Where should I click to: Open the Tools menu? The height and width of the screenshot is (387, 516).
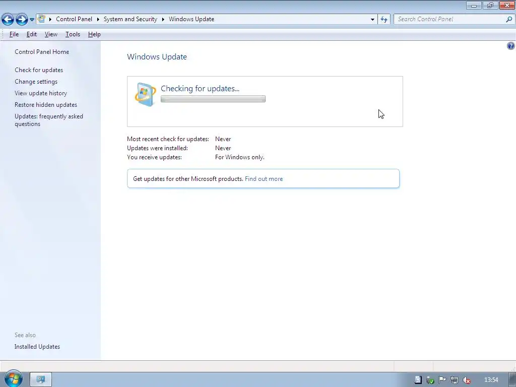pyautogui.click(x=73, y=34)
